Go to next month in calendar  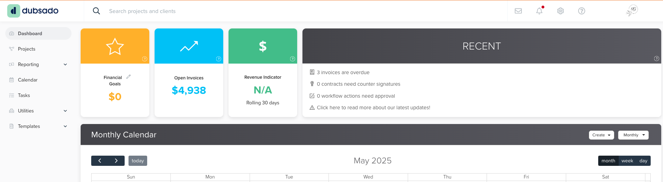tap(116, 161)
